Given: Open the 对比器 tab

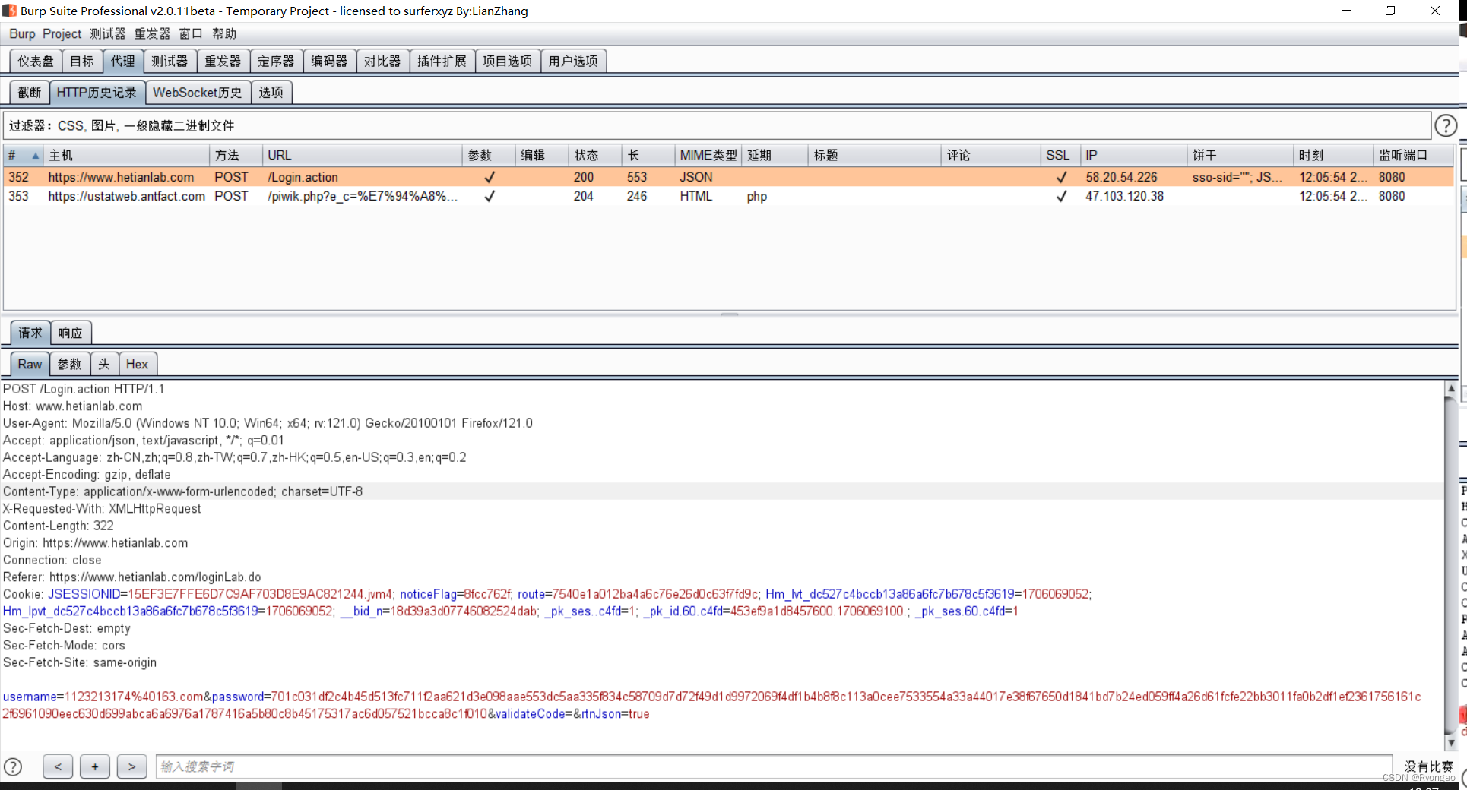Looking at the screenshot, I should pos(382,61).
